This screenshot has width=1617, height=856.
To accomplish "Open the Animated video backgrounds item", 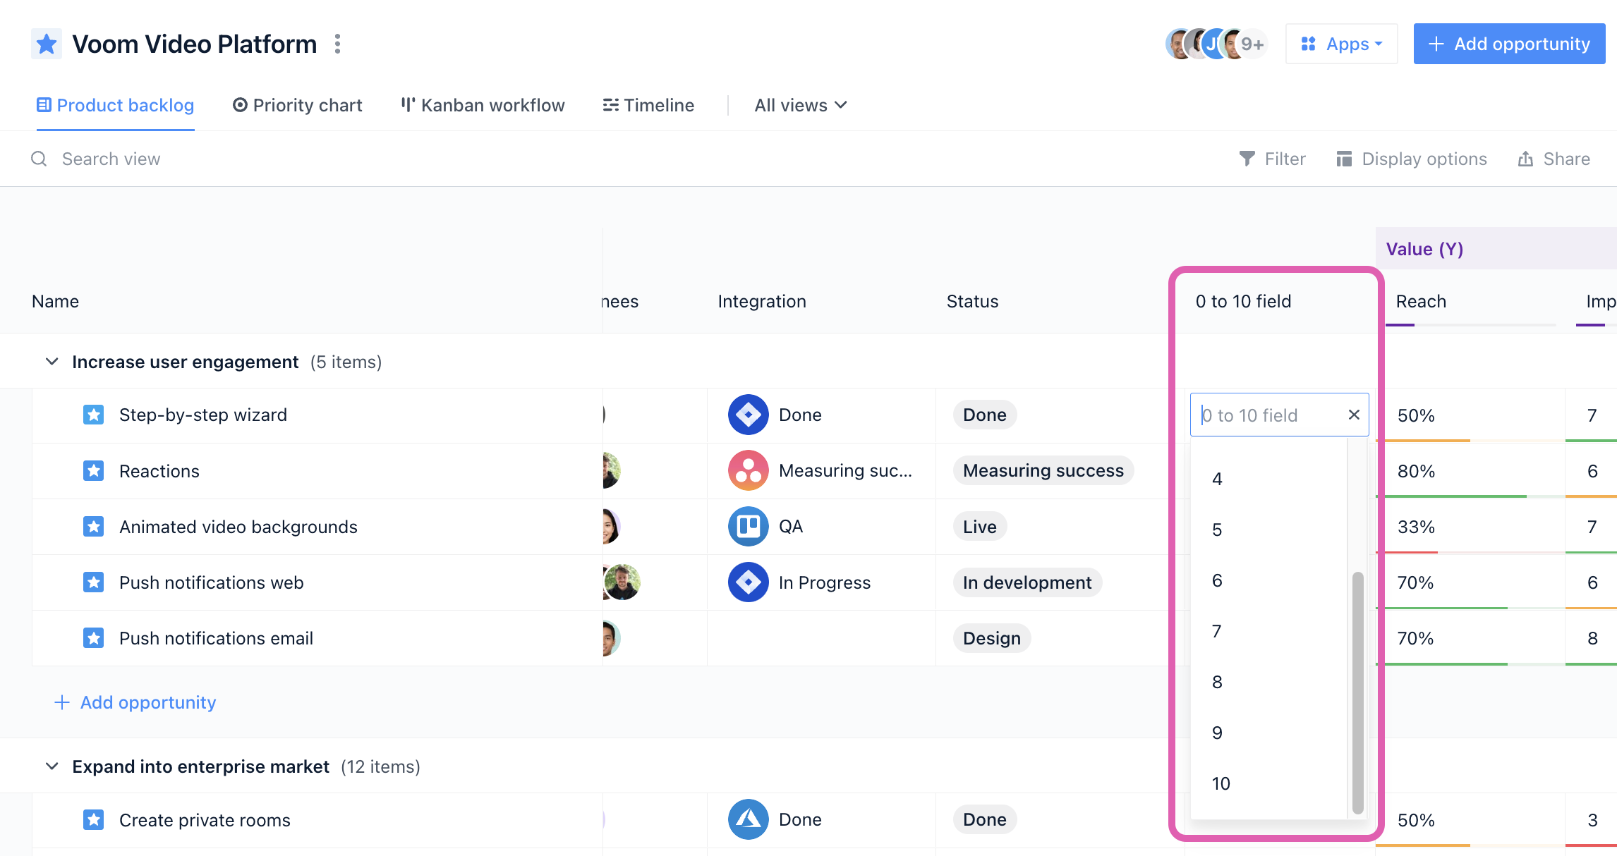I will [238, 527].
